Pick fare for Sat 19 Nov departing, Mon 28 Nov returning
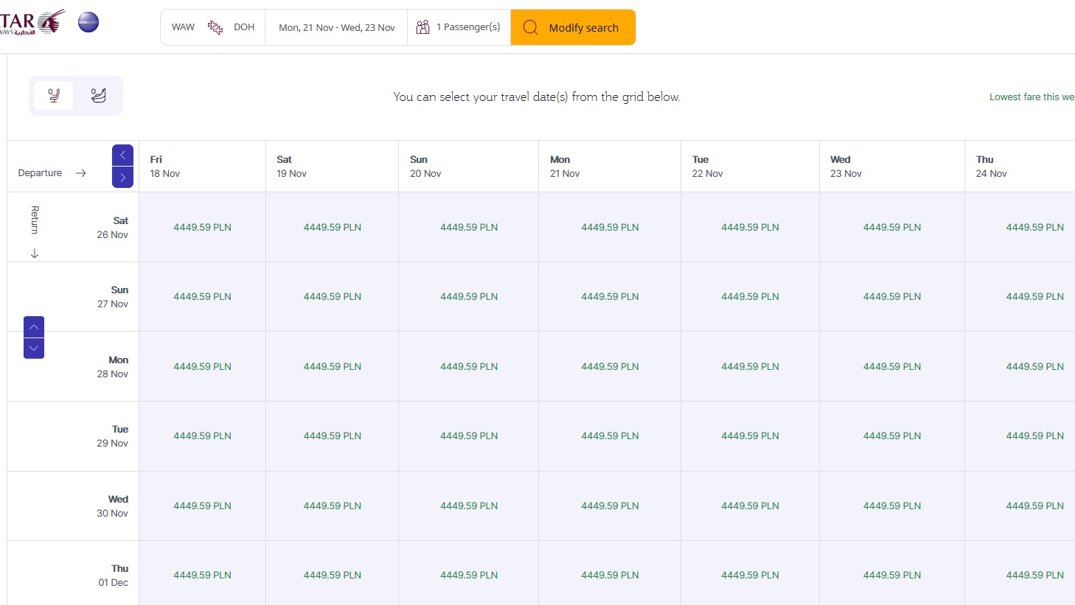The image size is (1075, 605). pos(332,366)
